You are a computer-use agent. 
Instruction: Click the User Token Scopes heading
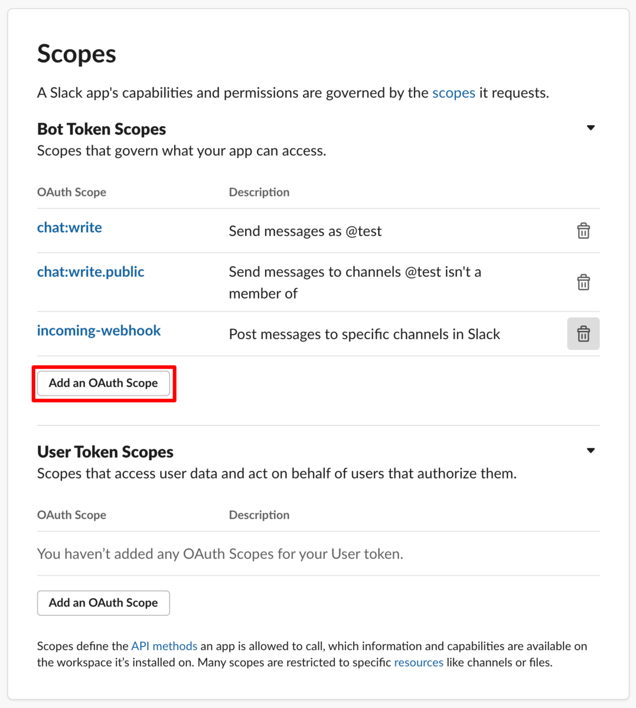(x=105, y=452)
